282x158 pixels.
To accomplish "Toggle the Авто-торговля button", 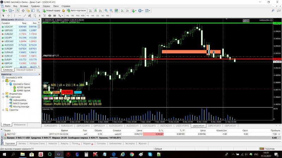I will tap(76, 11).
